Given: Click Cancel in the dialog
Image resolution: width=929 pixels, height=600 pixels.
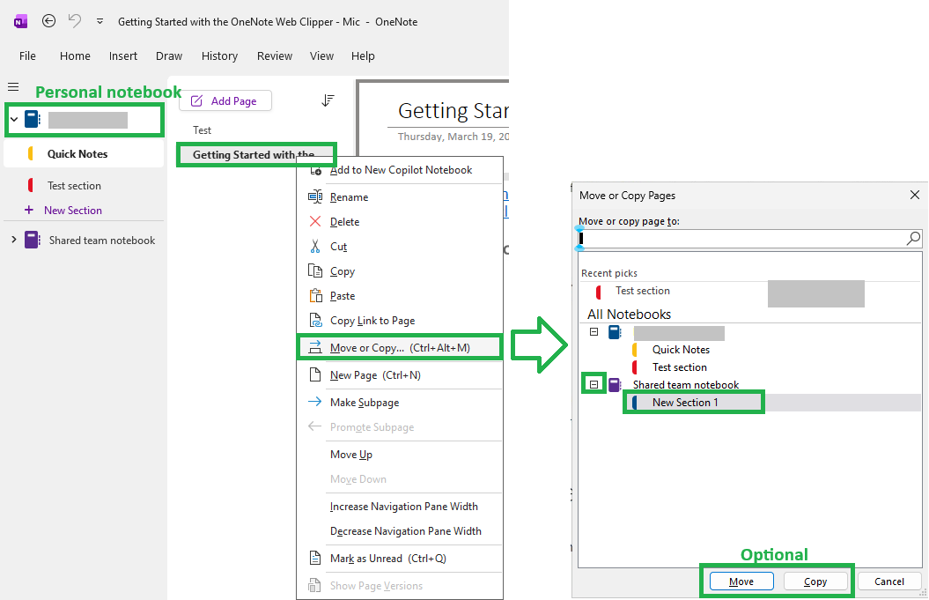Looking at the screenshot, I should click(889, 581).
